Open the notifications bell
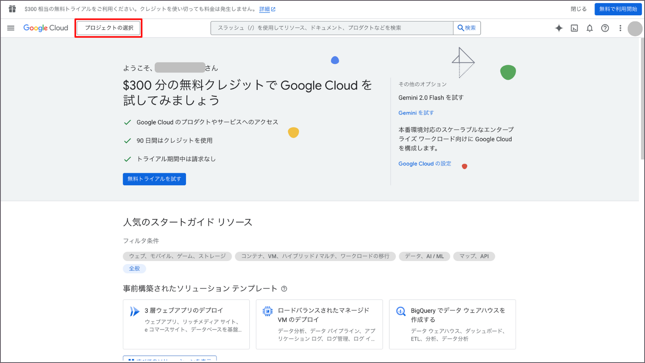Viewport: 645px width, 363px height. click(x=590, y=28)
